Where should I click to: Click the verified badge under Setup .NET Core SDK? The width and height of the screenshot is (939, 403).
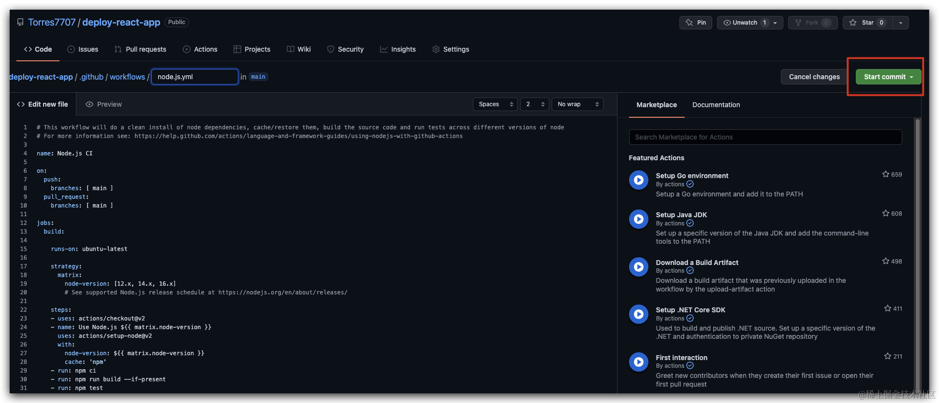point(690,319)
